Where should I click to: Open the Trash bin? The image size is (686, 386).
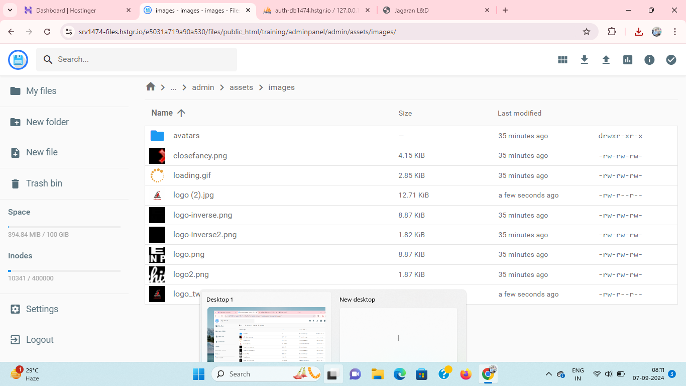[44, 183]
